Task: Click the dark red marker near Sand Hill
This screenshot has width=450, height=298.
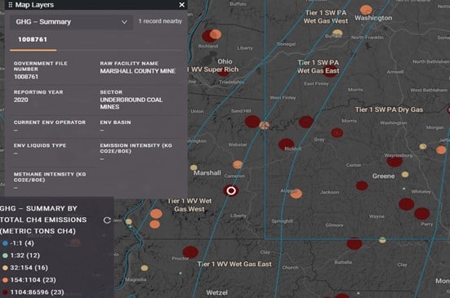Action: (x=252, y=122)
